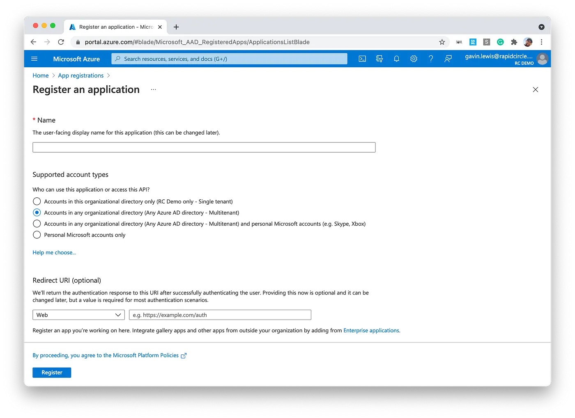
Task: Open the Feedback icon
Action: tap(448, 59)
